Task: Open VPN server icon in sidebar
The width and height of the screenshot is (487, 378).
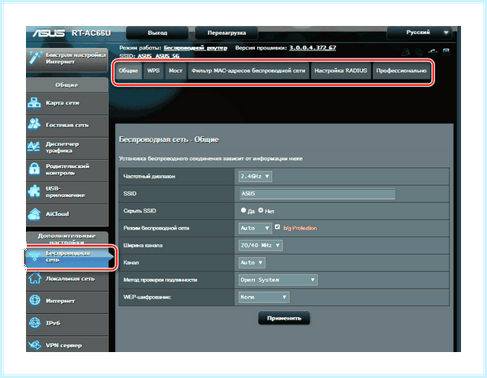Action: [34, 345]
